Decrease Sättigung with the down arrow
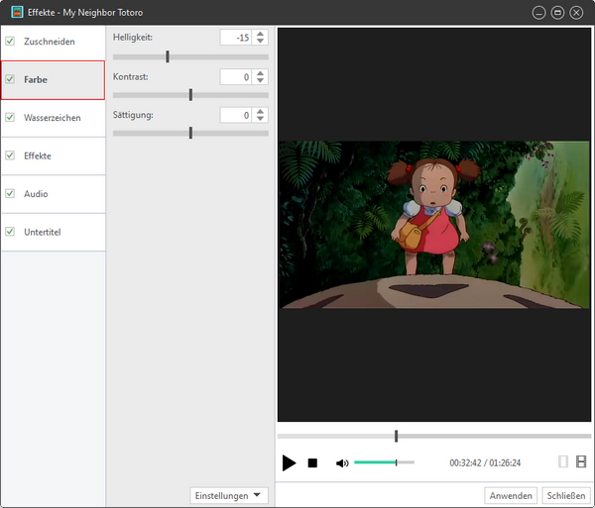Screen dimensions: 595x508 pyautogui.click(x=260, y=119)
